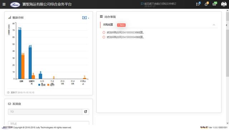Click the announcement flag icon beside header notice

(x=142, y=4)
